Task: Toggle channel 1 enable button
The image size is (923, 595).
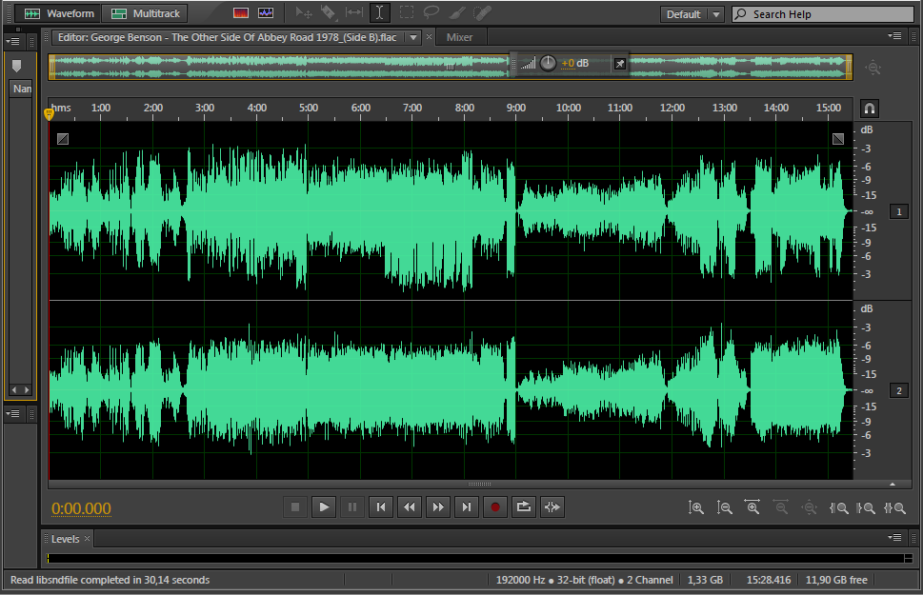Action: click(899, 212)
